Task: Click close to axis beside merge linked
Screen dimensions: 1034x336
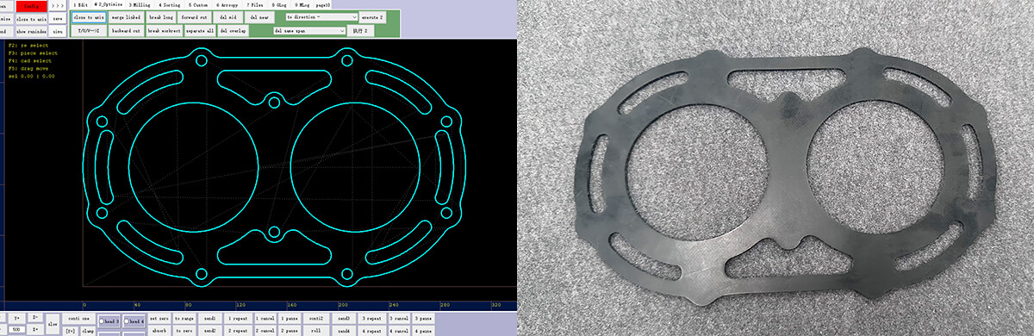Action: click(89, 17)
